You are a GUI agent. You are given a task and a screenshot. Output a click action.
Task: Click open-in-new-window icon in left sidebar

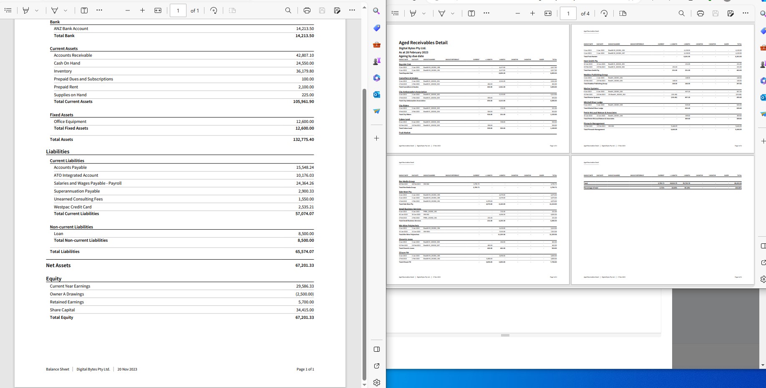tap(377, 366)
